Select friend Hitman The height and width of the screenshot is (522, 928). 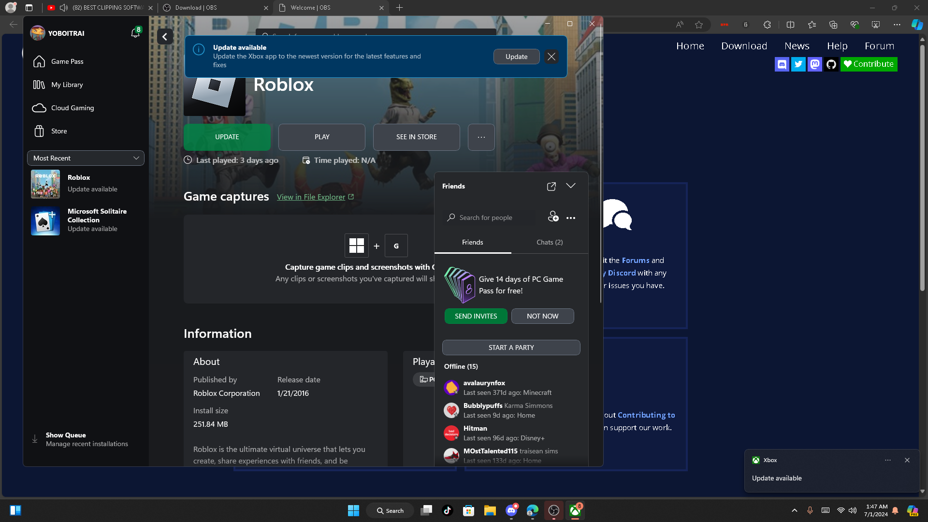(511, 433)
